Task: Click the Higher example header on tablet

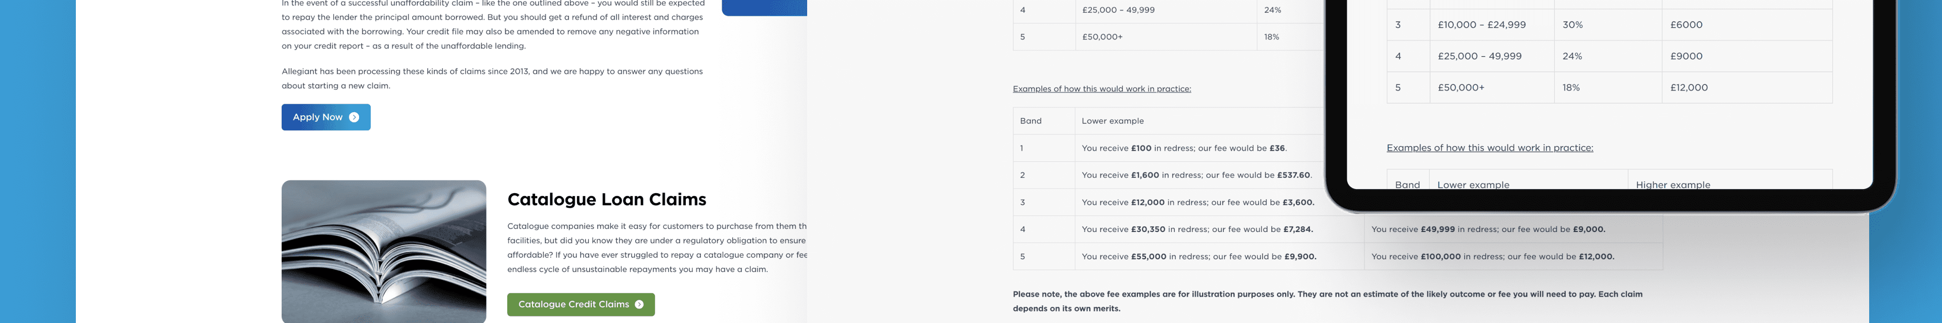Action: click(1672, 184)
